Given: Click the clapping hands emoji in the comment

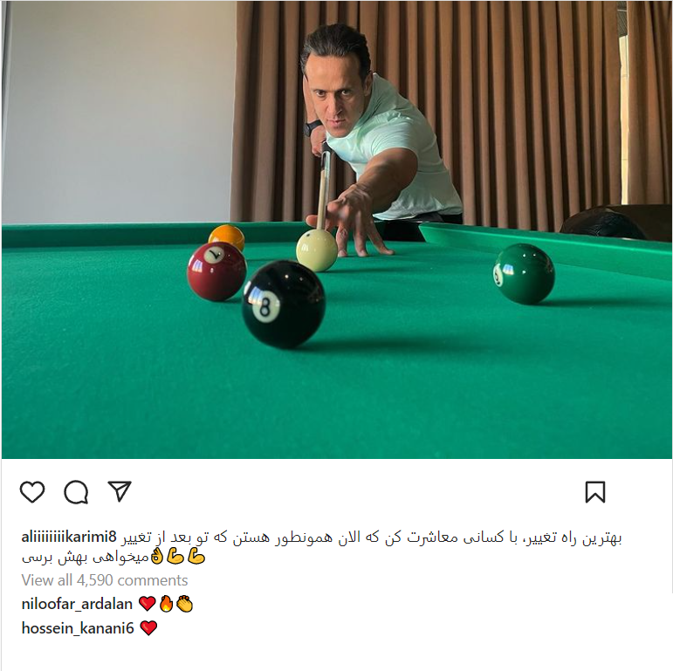Looking at the screenshot, I should (x=185, y=604).
